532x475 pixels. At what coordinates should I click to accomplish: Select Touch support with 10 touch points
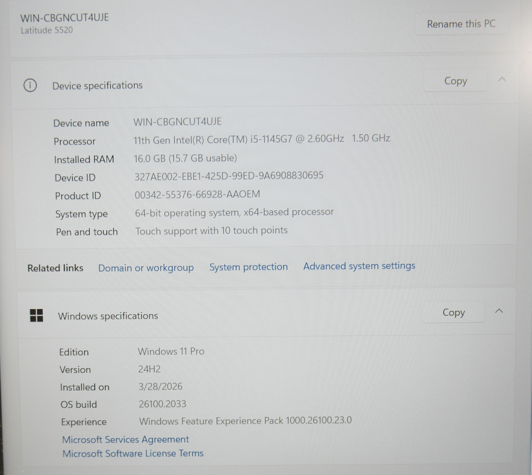point(211,231)
